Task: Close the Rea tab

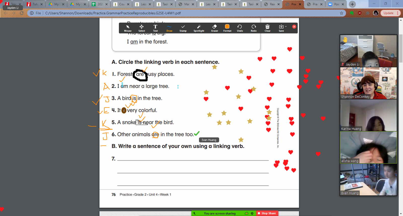Action: tap(279, 4)
